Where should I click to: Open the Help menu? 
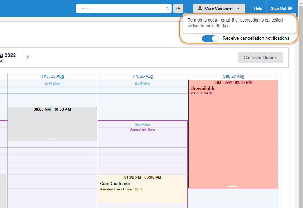coord(258,8)
